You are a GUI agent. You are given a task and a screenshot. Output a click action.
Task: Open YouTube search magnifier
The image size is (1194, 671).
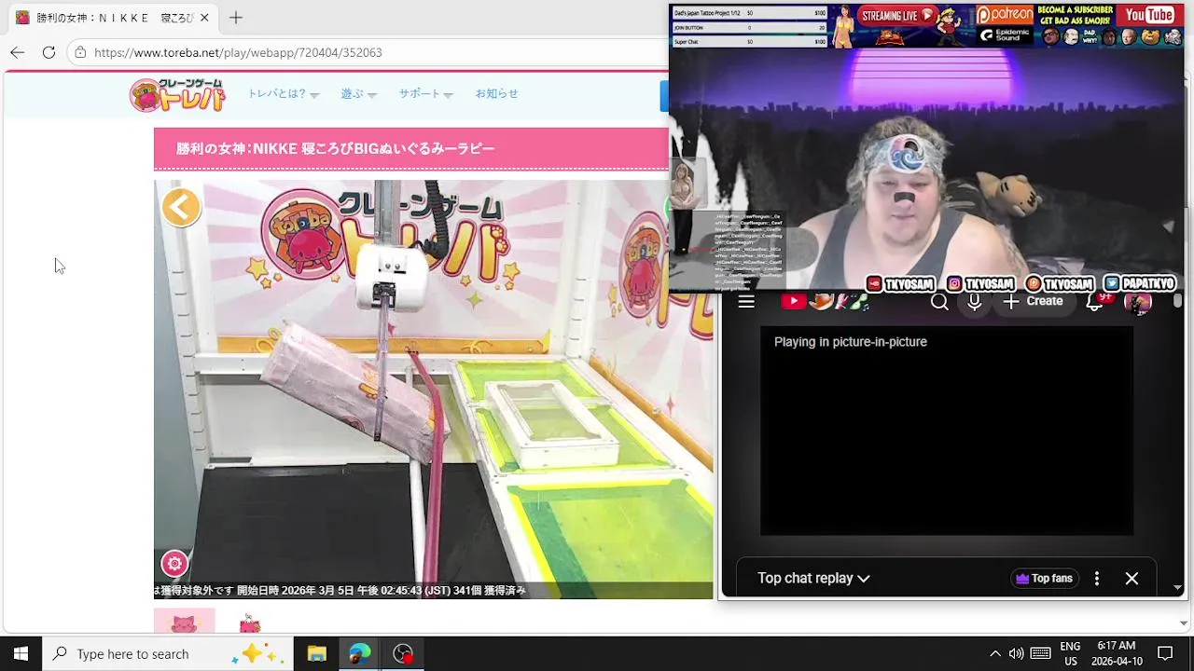click(x=939, y=301)
